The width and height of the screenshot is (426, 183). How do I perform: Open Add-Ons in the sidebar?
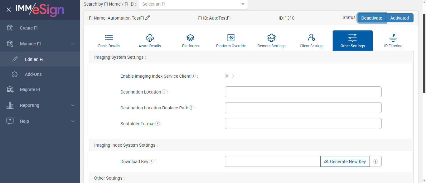coord(33,74)
